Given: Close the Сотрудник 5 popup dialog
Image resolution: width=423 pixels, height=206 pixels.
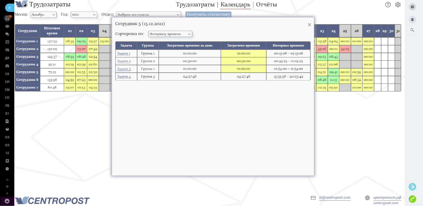Looking at the screenshot, I should tap(309, 25).
